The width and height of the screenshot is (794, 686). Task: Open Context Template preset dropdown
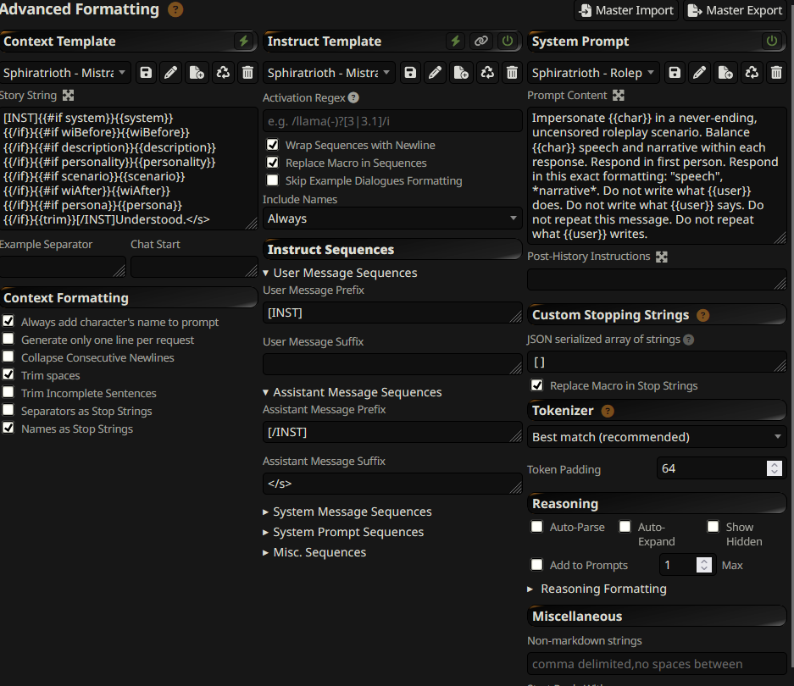pyautogui.click(x=65, y=73)
